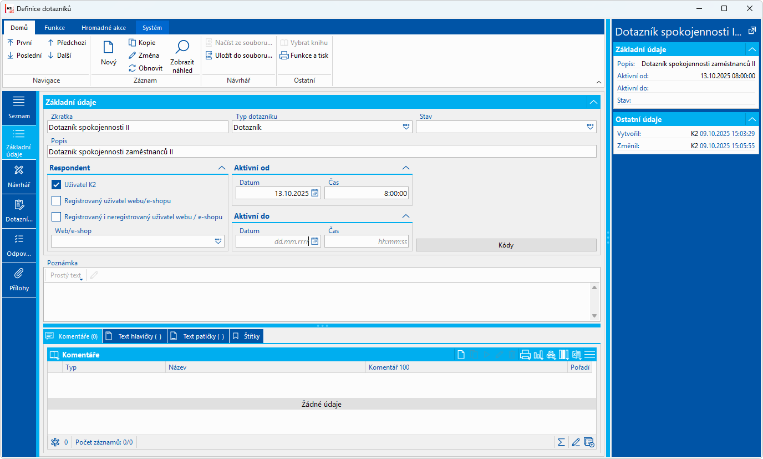Collapse the Respondent section

click(x=221, y=168)
